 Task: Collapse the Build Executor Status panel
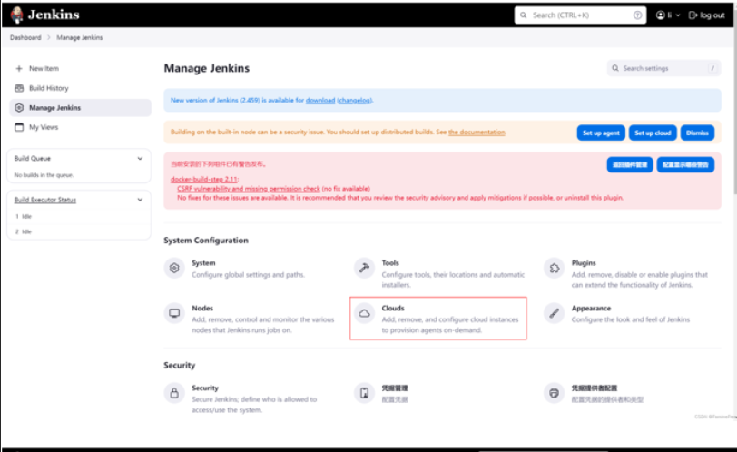pos(140,200)
